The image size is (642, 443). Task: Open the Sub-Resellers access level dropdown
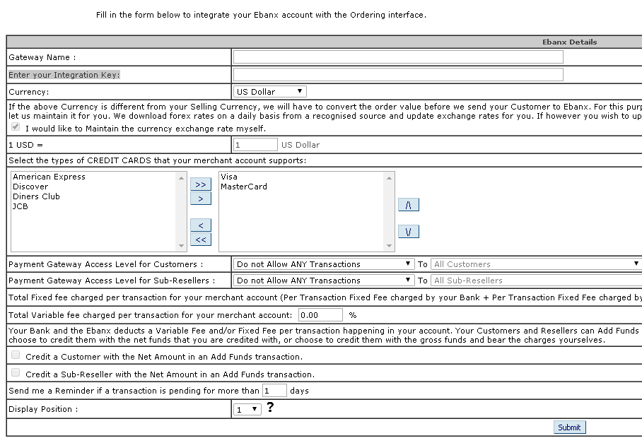tap(324, 280)
